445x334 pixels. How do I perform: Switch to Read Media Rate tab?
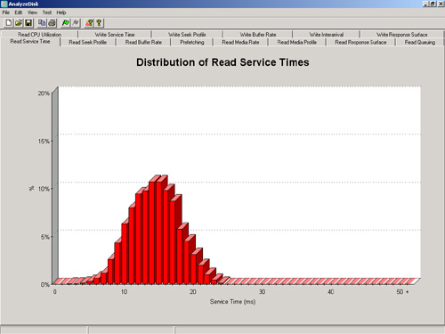(x=240, y=42)
